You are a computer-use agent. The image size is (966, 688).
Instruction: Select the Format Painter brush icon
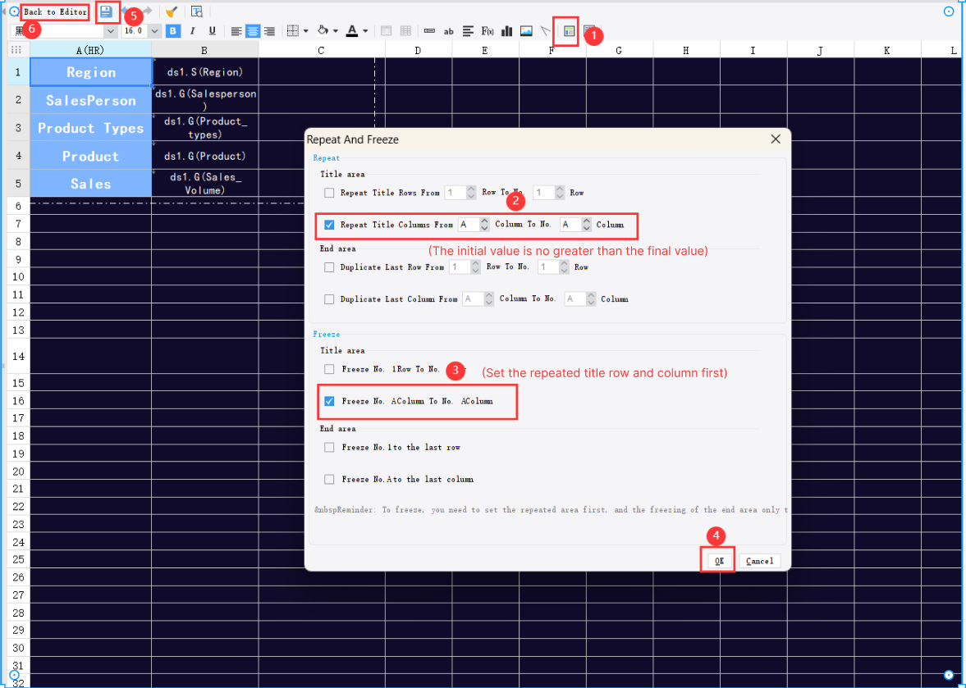tap(172, 12)
